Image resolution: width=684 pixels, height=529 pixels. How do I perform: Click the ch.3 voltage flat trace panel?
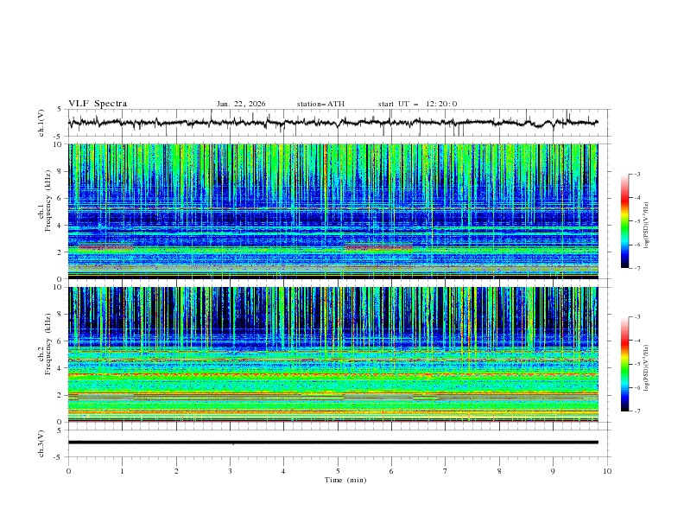point(337,443)
